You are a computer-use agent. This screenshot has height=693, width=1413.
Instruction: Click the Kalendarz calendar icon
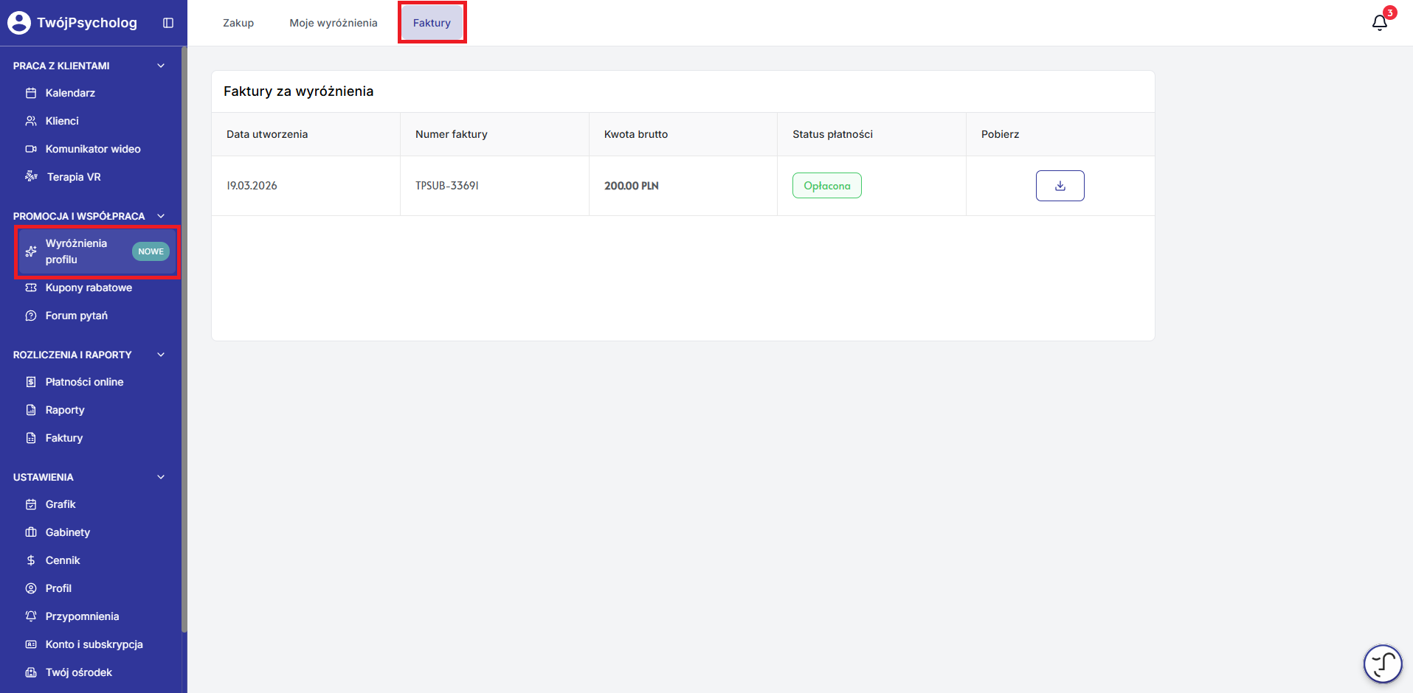click(31, 93)
